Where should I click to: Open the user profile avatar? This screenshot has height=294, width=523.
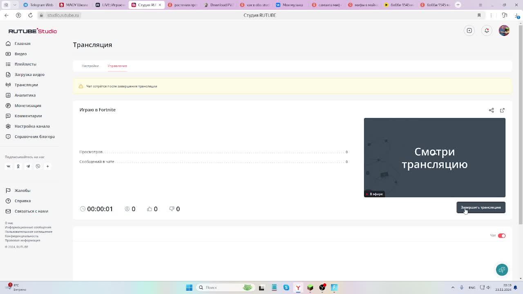point(504,31)
